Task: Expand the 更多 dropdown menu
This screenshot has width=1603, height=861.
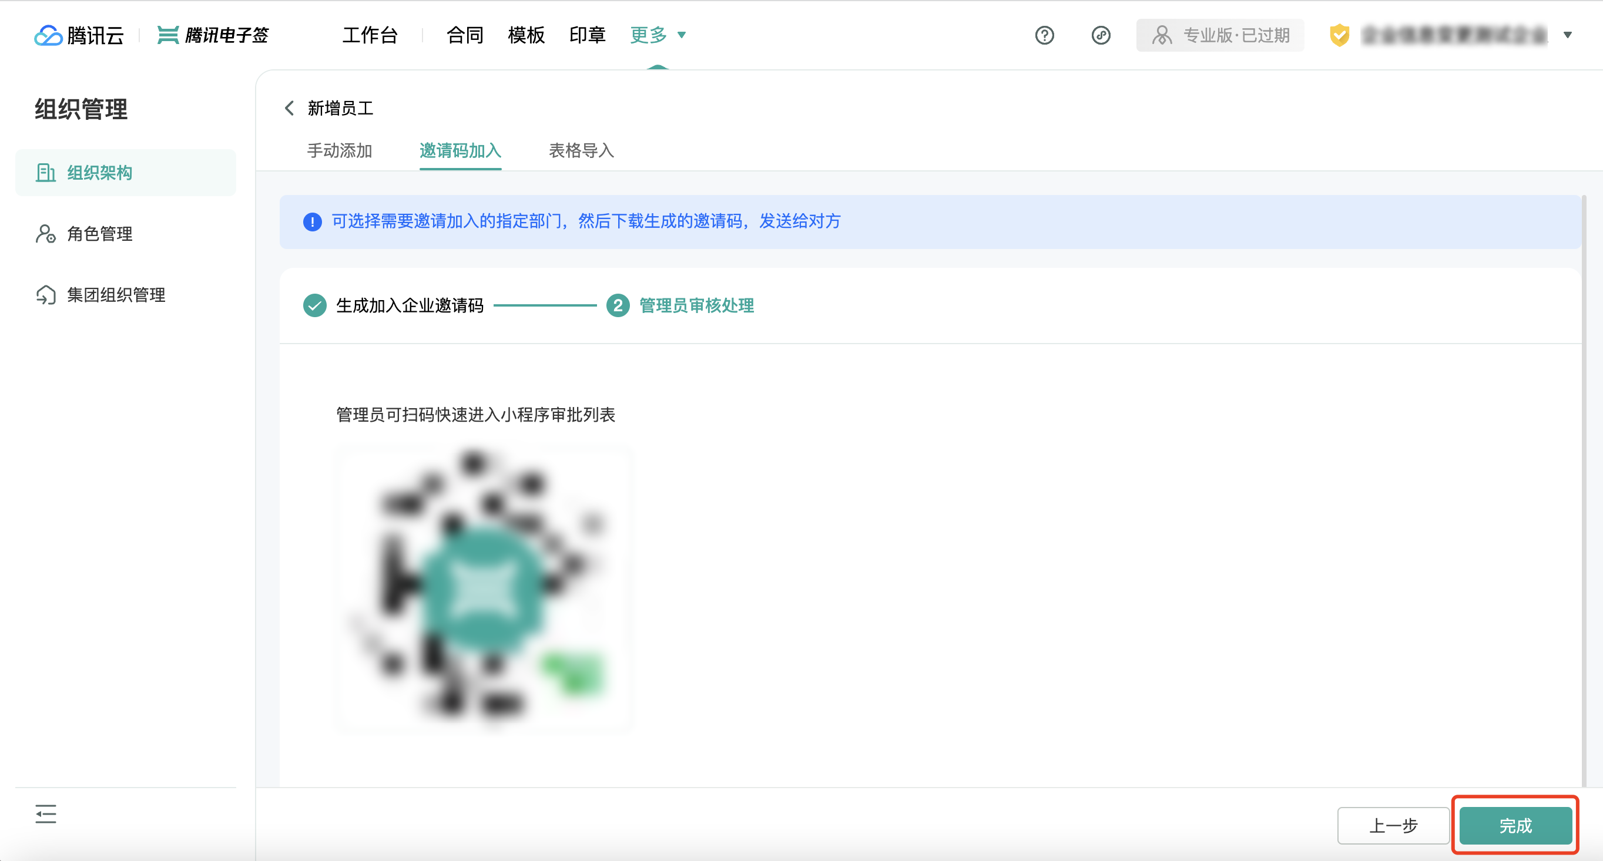Action: tap(658, 35)
